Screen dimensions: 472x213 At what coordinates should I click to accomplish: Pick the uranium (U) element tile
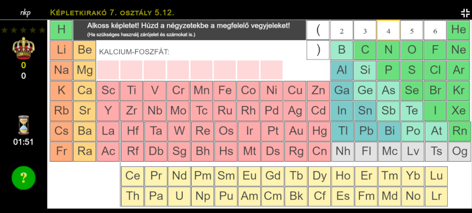point(179,196)
